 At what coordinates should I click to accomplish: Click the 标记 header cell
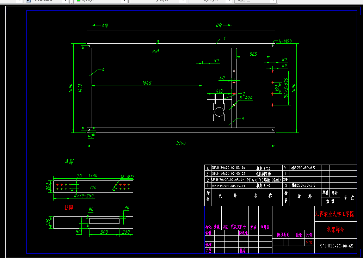point(209,227)
